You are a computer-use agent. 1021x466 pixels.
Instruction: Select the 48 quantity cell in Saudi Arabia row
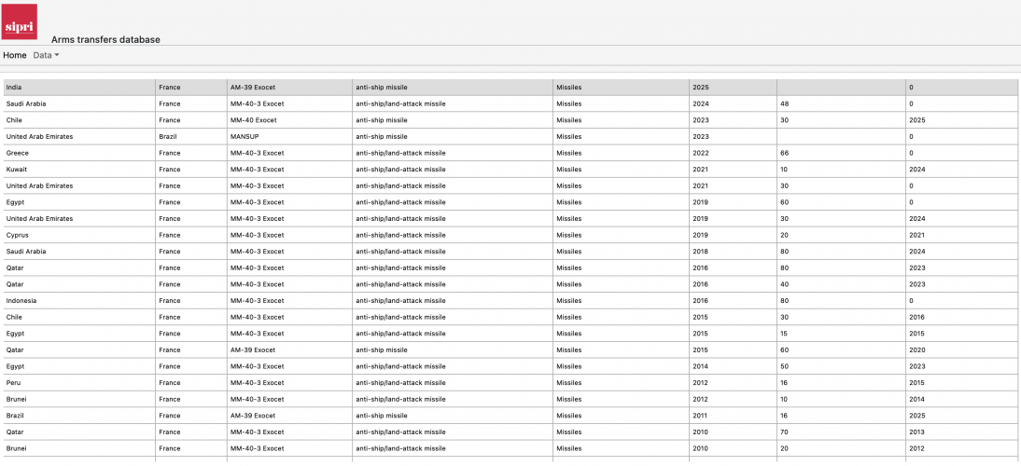[841, 104]
